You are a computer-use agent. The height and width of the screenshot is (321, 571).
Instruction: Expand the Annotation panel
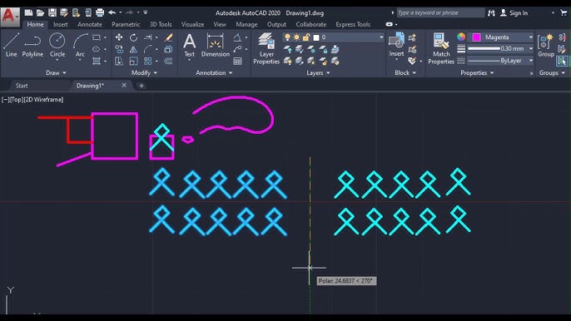pos(214,73)
